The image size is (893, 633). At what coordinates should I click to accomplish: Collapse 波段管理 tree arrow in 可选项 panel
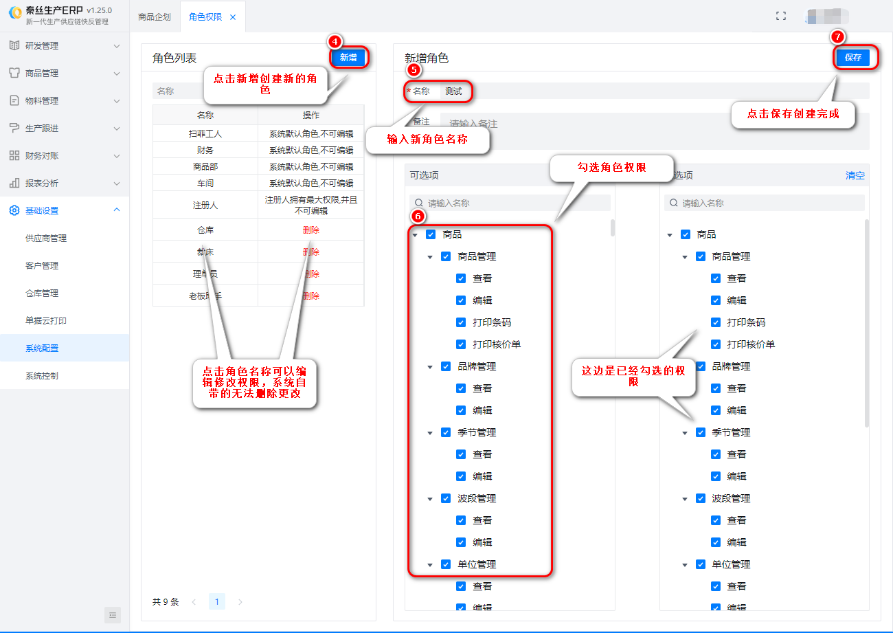(430, 499)
